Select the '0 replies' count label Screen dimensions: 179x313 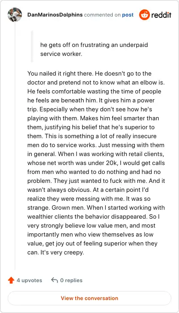pyautogui.click(x=71, y=280)
